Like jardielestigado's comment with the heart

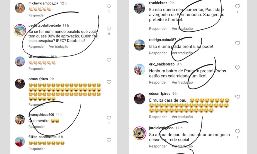pyautogui.click(x=237, y=131)
